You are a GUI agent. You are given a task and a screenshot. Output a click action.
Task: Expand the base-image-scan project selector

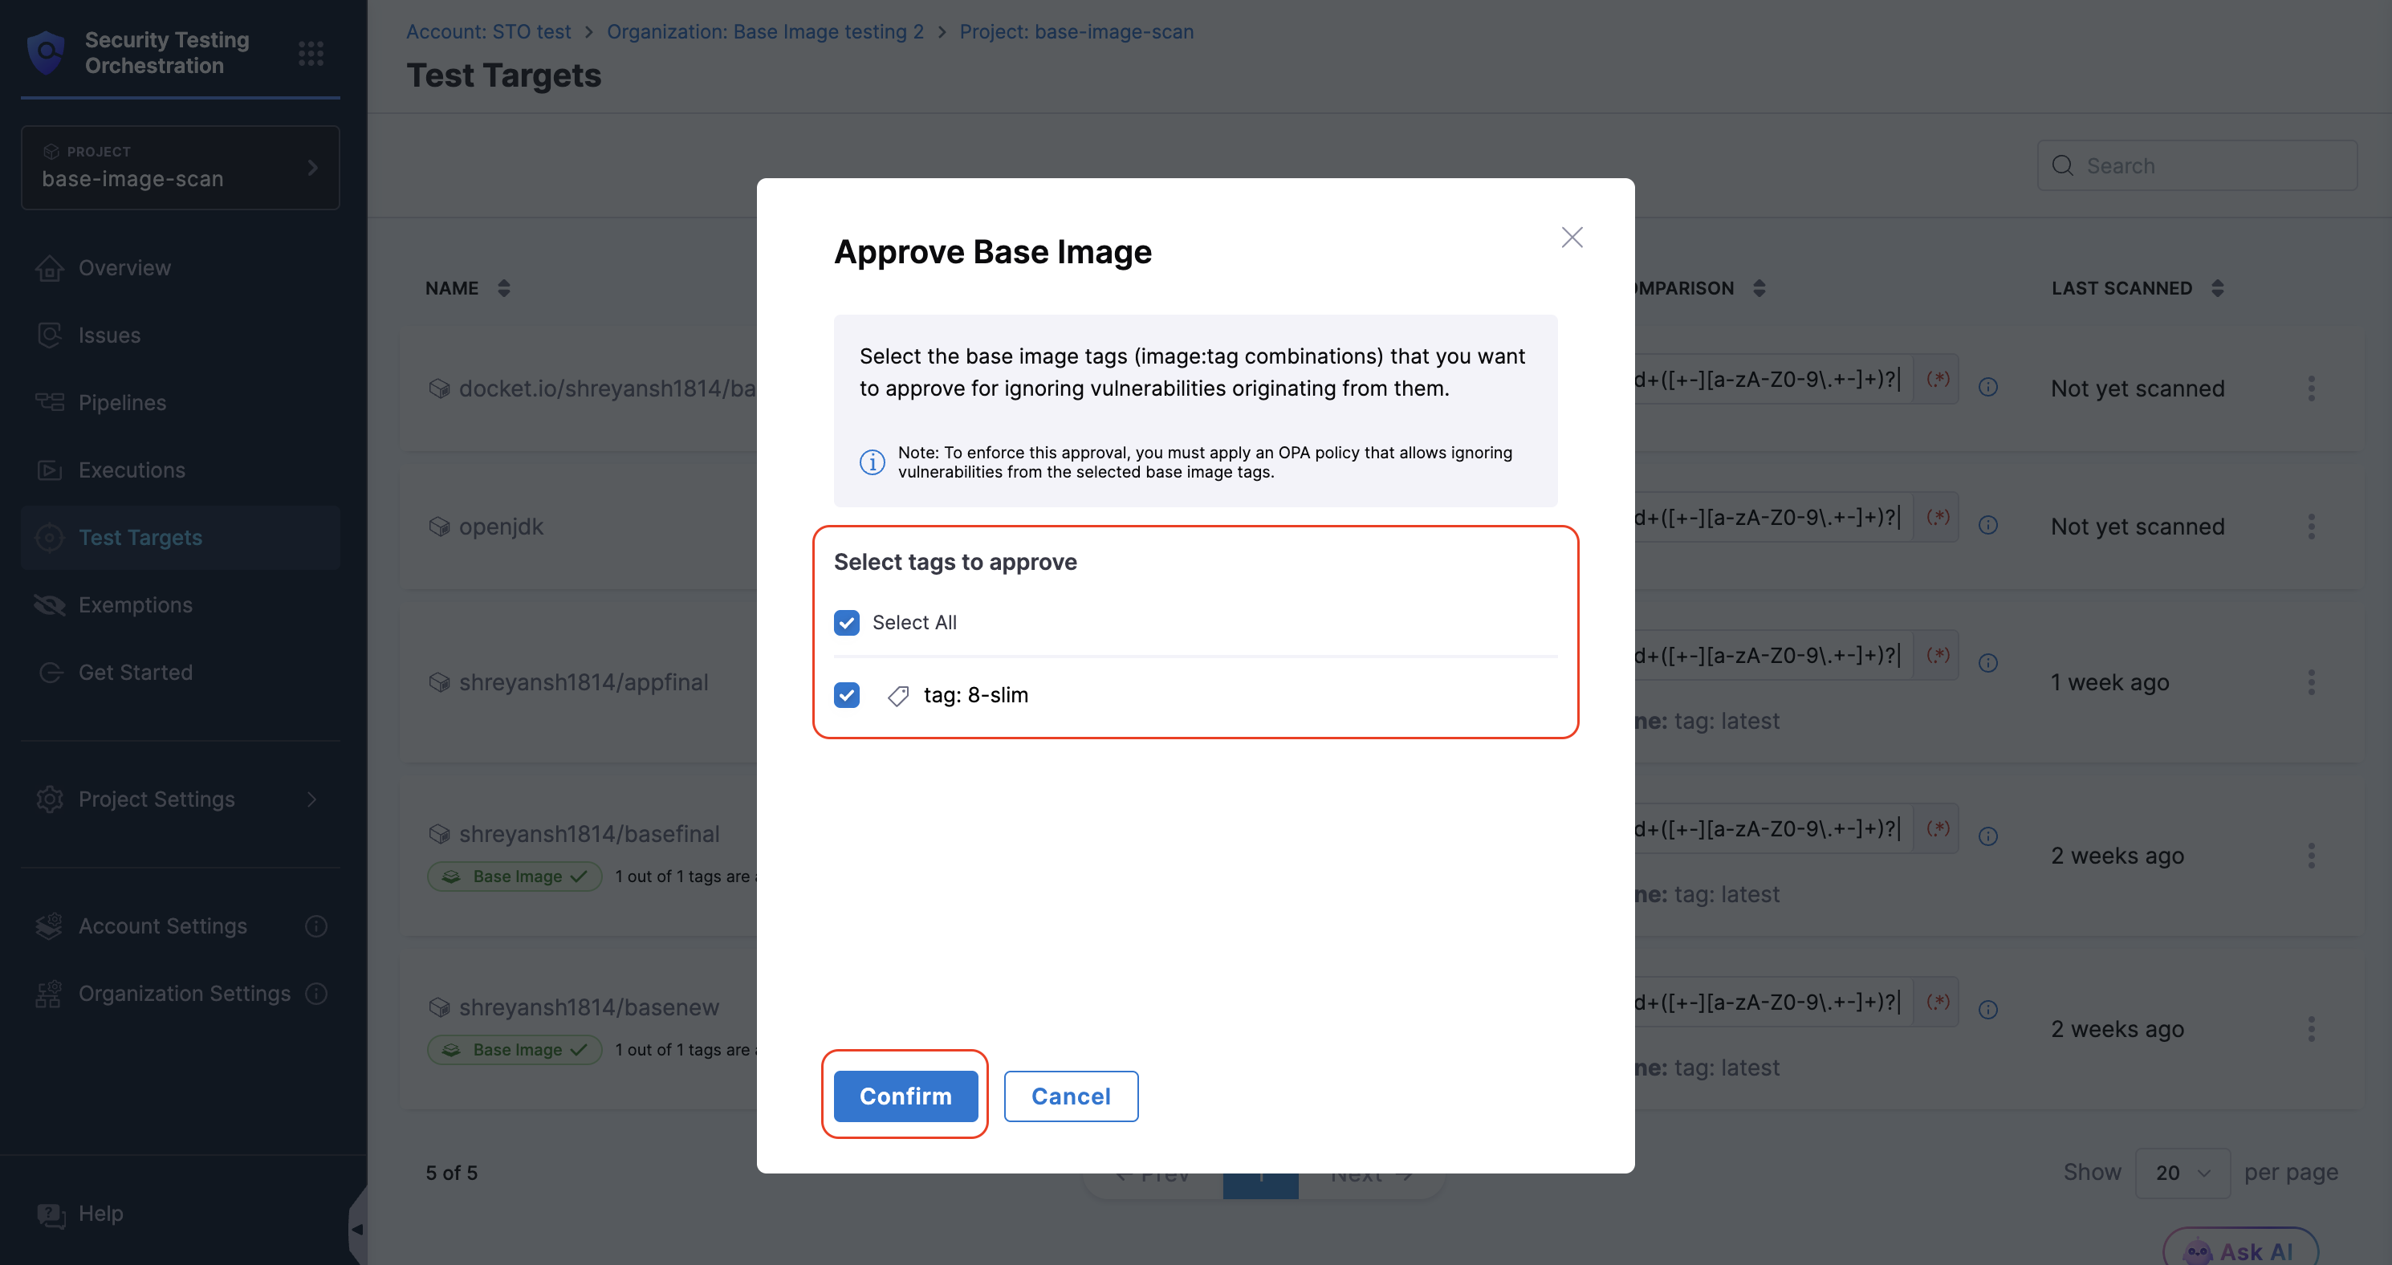180,168
